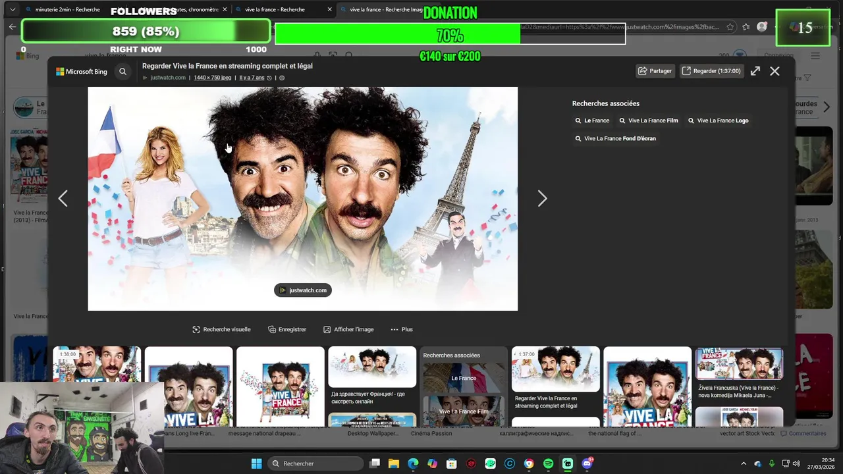Open the Microsoft Bing logo in viewer
Viewport: 843px width, 474px height.
(82, 71)
